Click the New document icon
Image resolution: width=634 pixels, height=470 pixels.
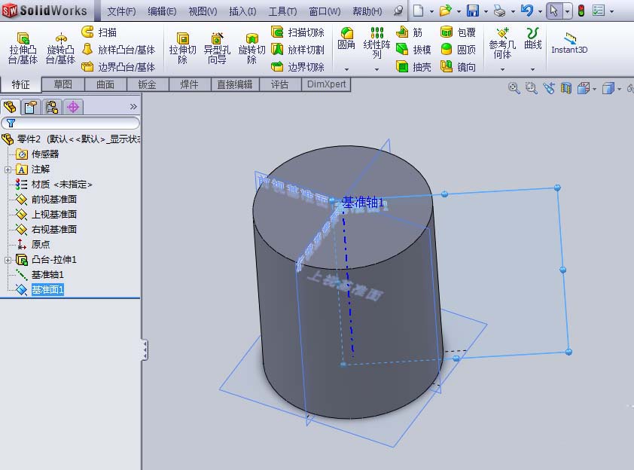pos(419,11)
